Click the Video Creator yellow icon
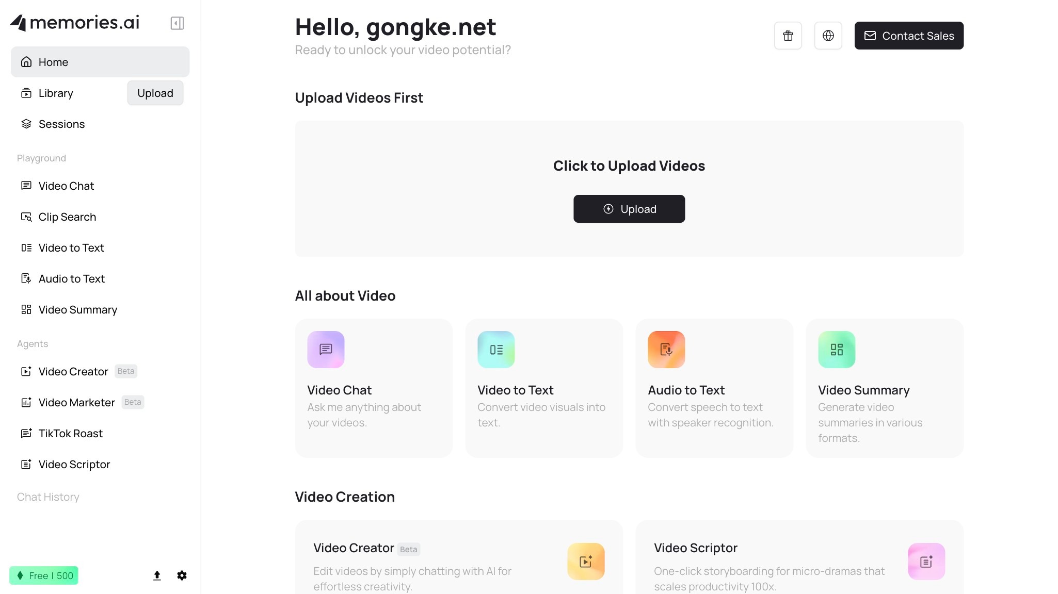 tap(586, 562)
